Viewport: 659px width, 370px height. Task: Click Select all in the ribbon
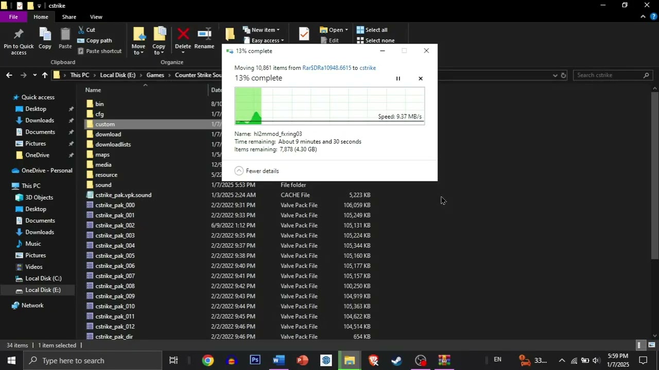click(x=372, y=30)
